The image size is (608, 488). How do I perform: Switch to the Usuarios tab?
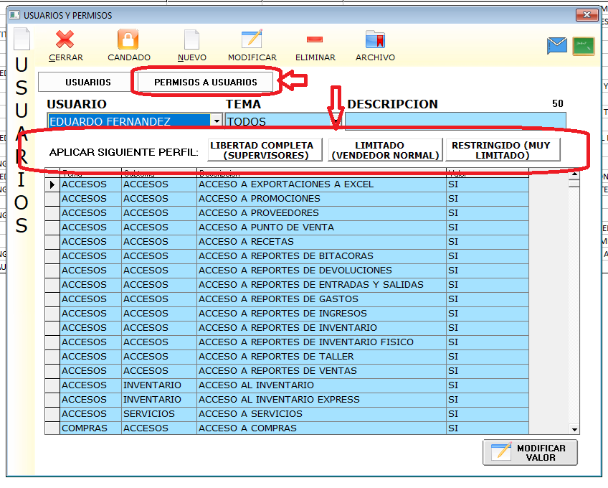[x=88, y=83]
